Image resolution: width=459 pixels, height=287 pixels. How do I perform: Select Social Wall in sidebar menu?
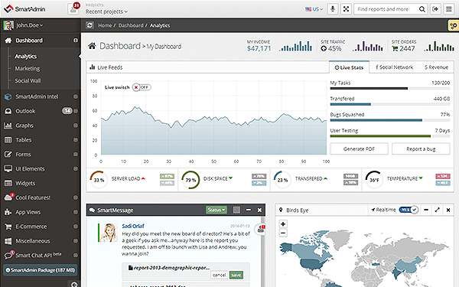pyautogui.click(x=28, y=80)
